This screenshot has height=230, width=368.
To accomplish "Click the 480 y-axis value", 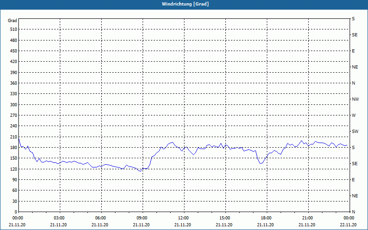I will tap(14, 40).
